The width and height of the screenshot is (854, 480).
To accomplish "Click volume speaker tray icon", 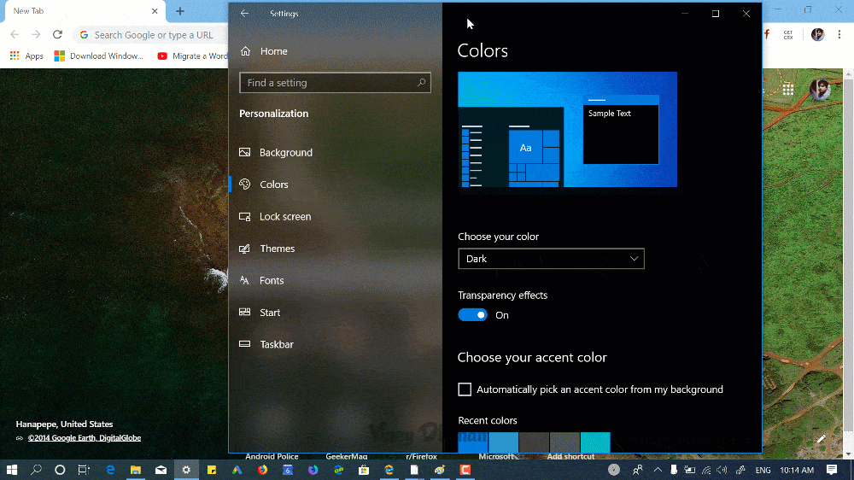I will (722, 470).
